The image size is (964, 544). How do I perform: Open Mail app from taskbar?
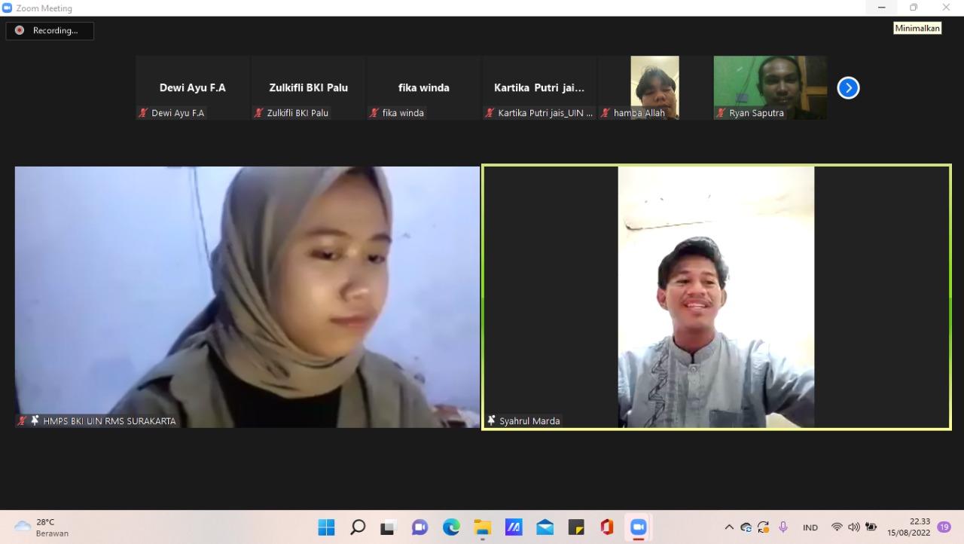pyautogui.click(x=545, y=527)
